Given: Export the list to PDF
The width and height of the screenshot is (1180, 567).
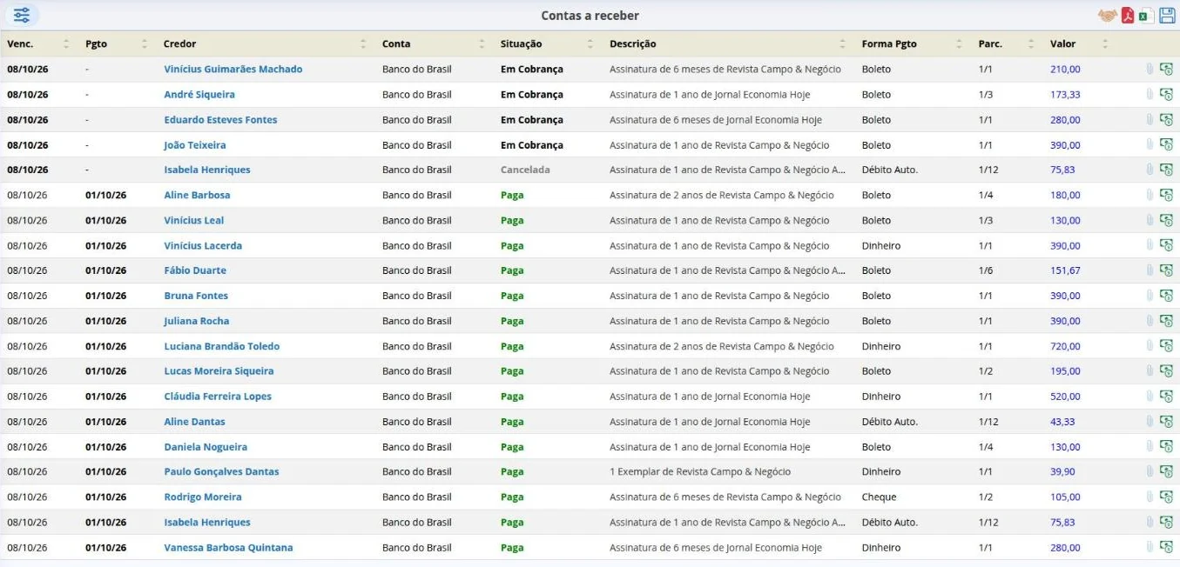Looking at the screenshot, I should (1128, 15).
